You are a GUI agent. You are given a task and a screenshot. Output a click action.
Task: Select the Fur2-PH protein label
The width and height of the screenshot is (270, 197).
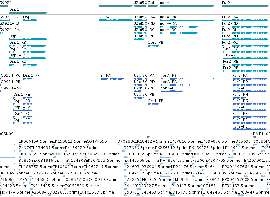[240, 94]
